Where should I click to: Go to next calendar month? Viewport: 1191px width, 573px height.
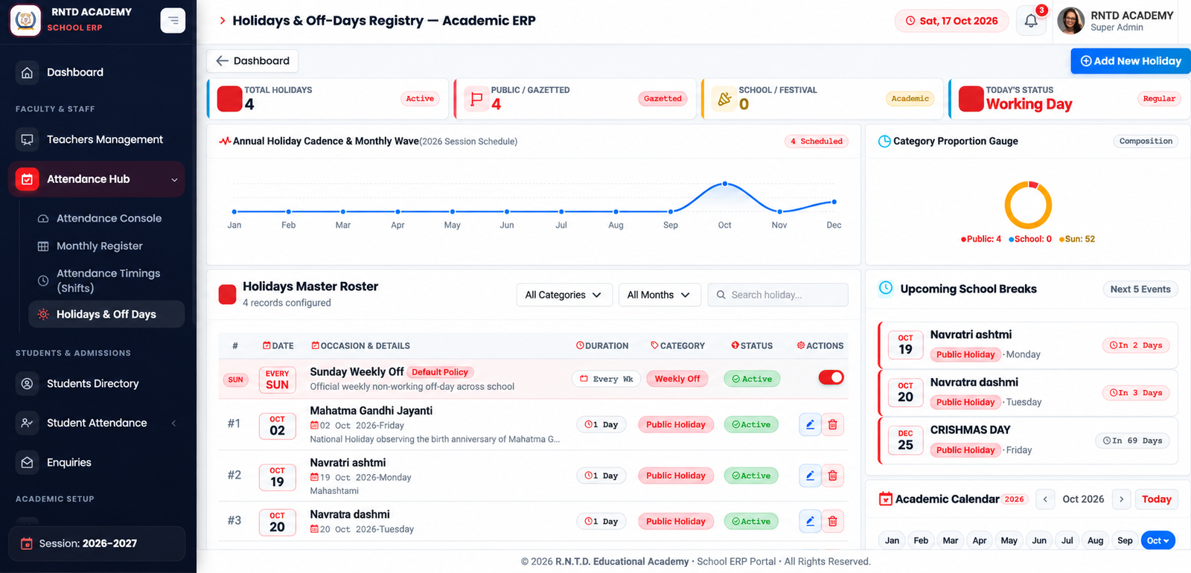1121,499
